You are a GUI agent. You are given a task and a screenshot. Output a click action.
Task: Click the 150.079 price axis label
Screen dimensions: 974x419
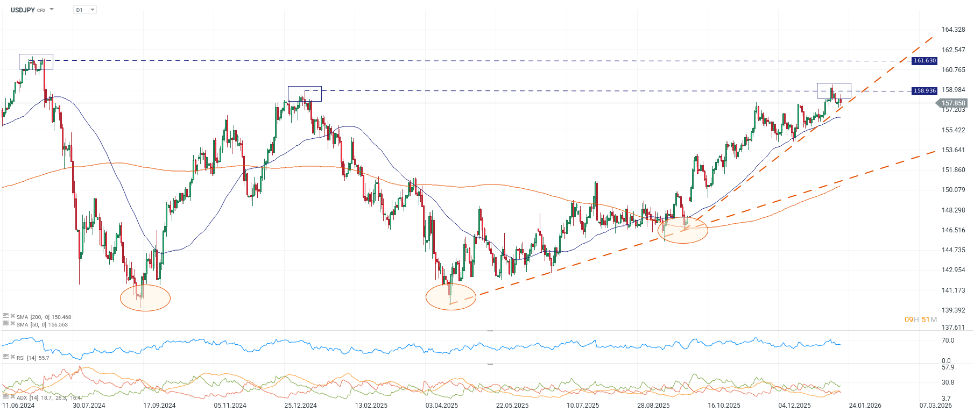[953, 190]
